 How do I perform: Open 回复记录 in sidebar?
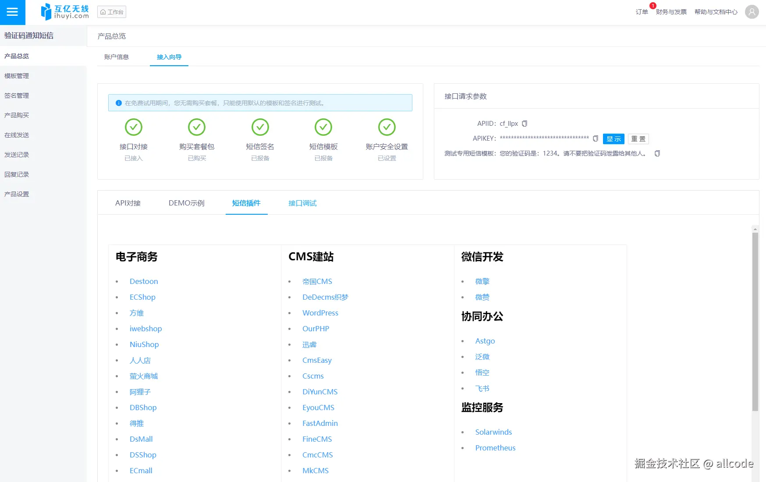click(43, 174)
